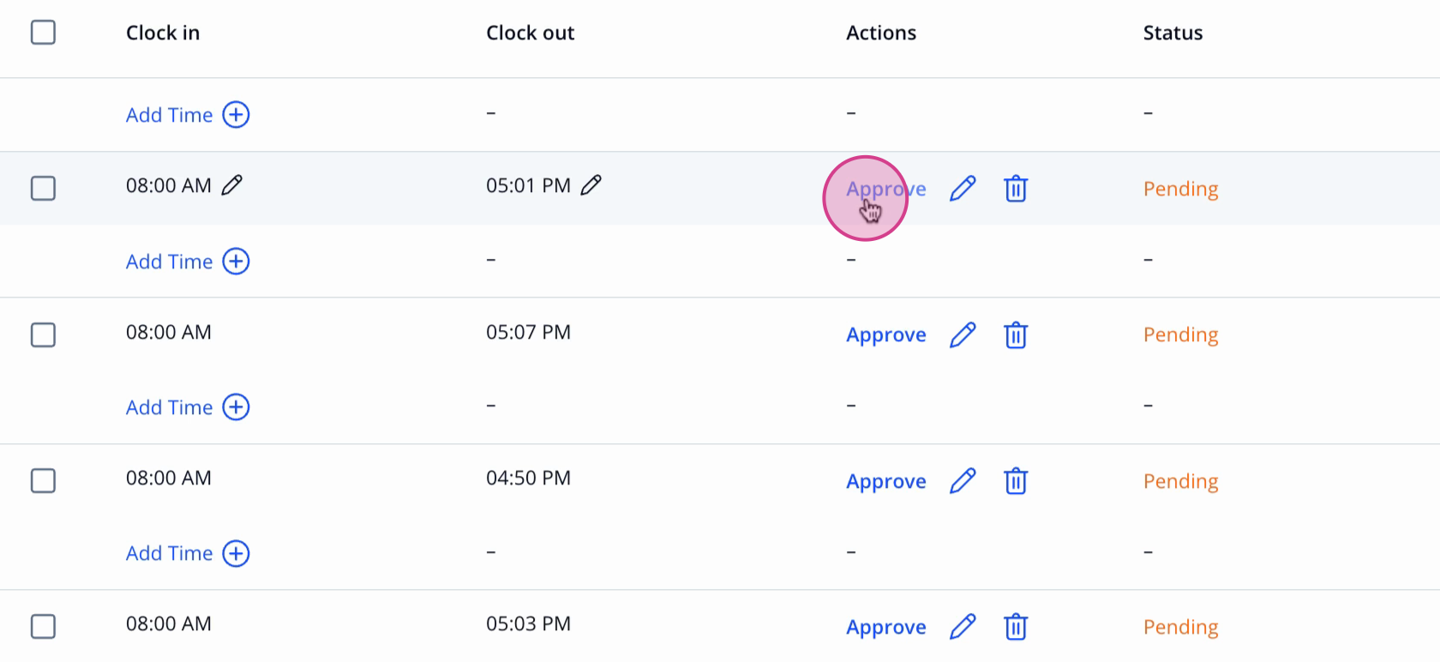Screen dimensions: 1440x662
Task: Delete the 05:01 PM time entry
Action: 1016,189
